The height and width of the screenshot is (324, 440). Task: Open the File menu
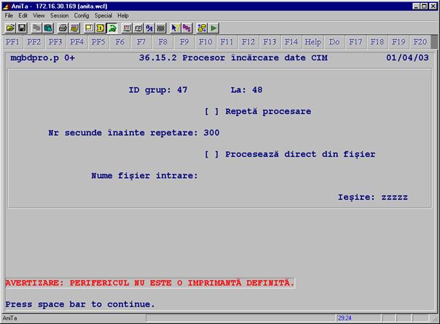(x=9, y=15)
